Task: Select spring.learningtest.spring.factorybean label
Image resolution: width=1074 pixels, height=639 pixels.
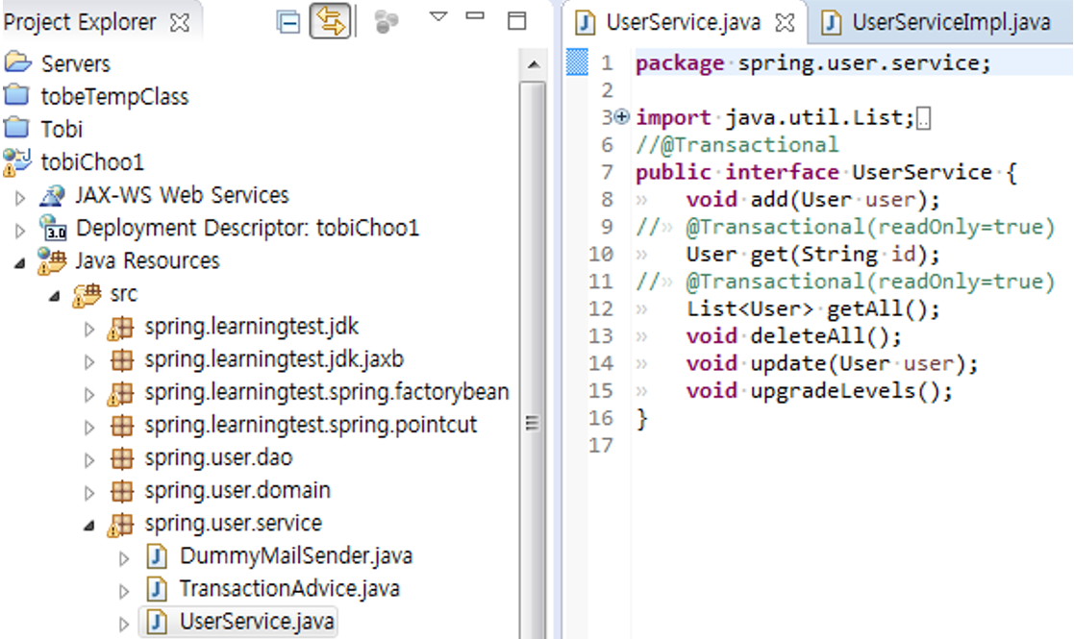Action: click(327, 393)
